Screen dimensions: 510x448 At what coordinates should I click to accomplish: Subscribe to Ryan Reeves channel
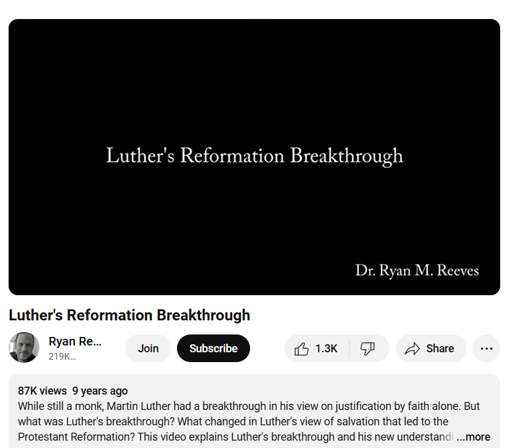[x=213, y=348]
